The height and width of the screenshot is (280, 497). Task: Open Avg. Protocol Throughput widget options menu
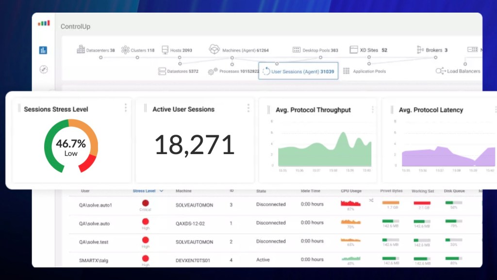click(x=373, y=109)
